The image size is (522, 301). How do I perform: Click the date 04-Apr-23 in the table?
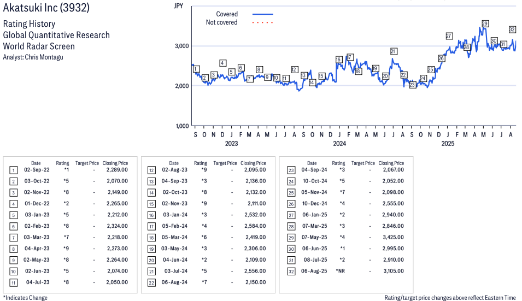click(x=37, y=249)
